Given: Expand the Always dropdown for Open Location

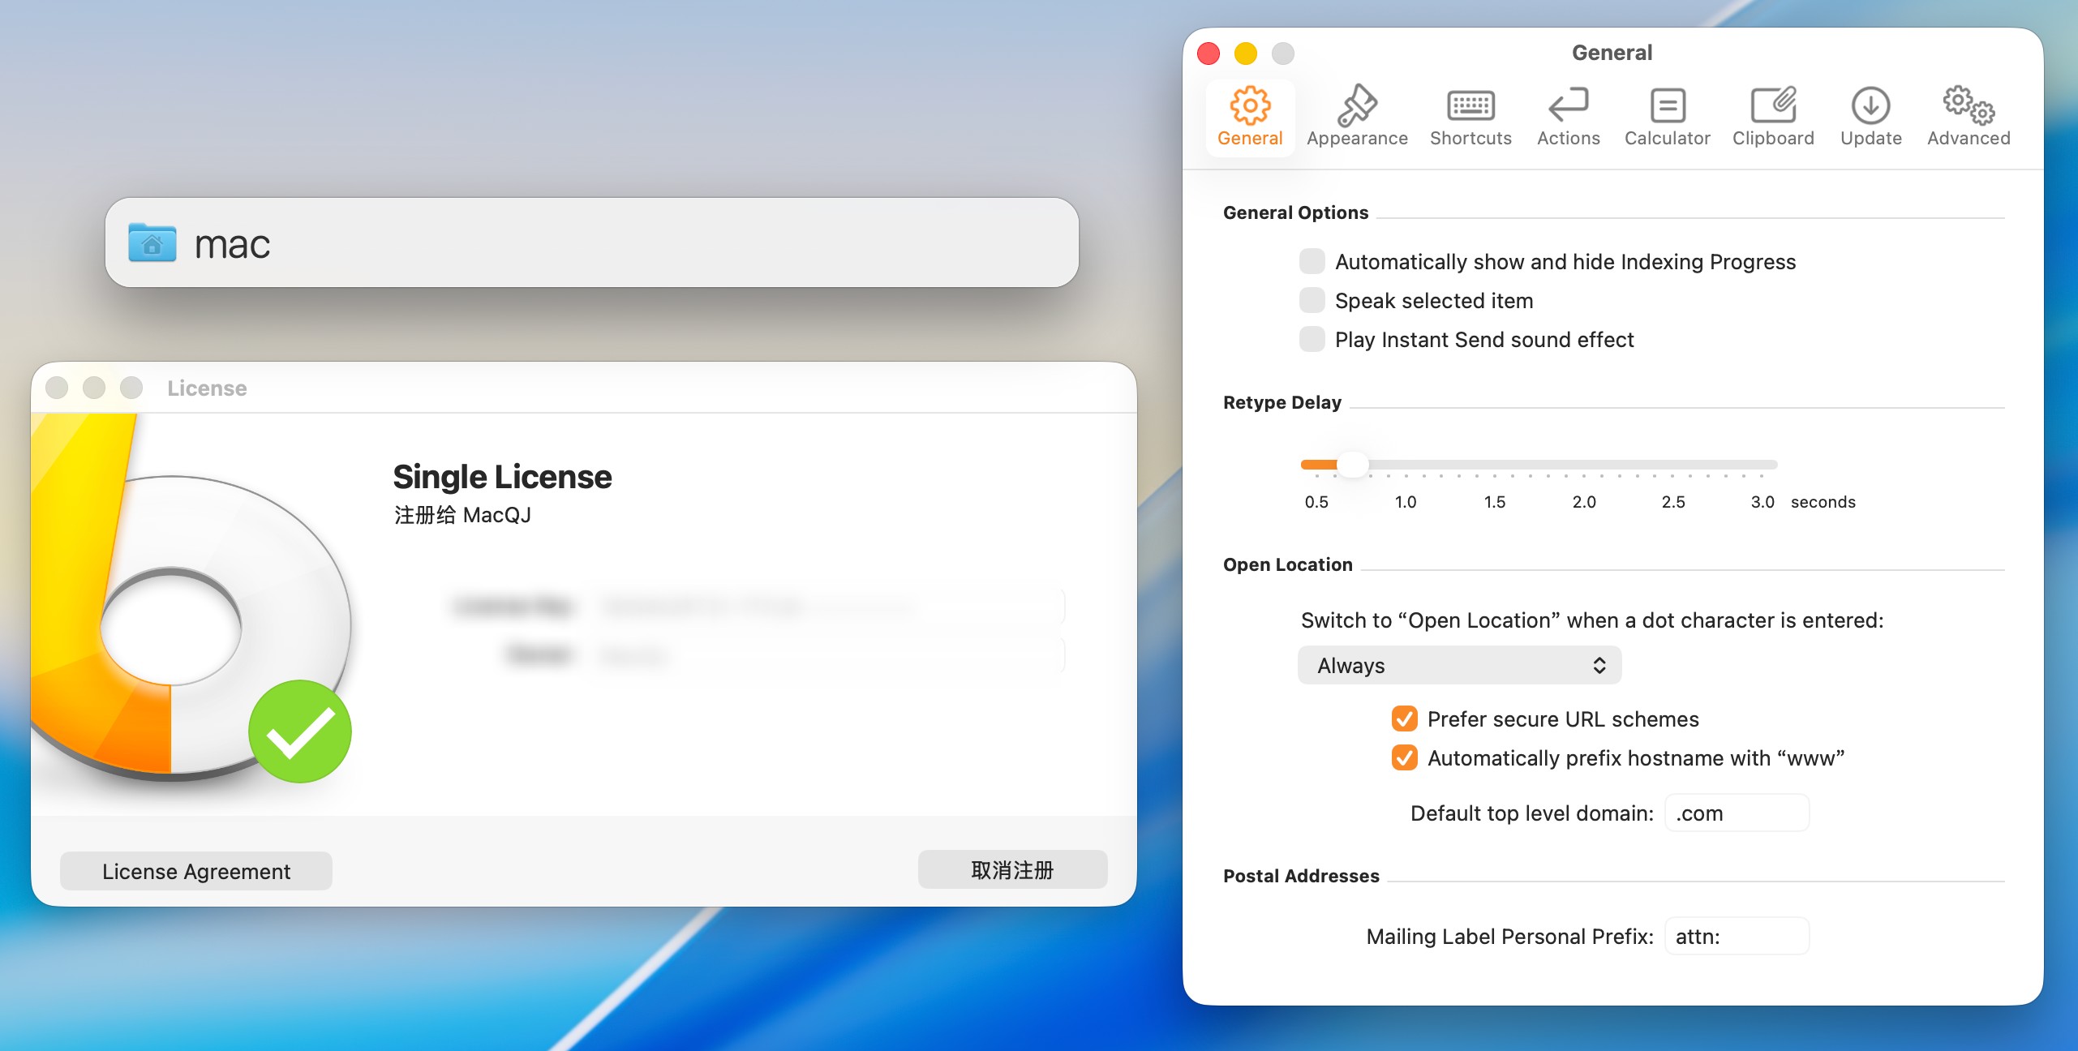Looking at the screenshot, I should pos(1459,665).
